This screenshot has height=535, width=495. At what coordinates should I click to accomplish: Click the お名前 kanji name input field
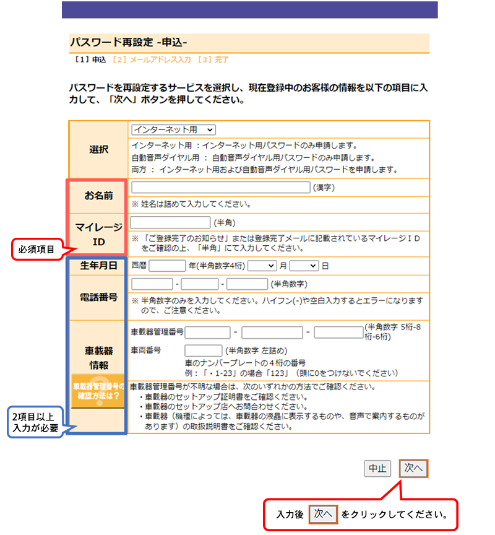(220, 188)
